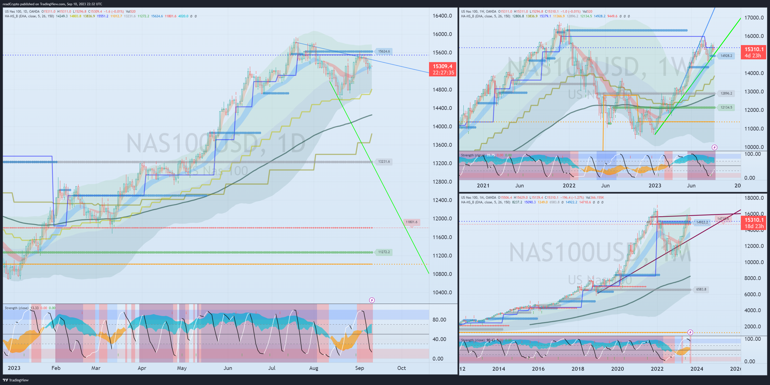
Task: Click the 'Apr' label on the daily time axis
Action: pos(142,368)
